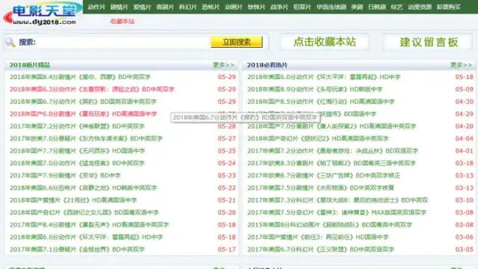The width and height of the screenshot is (478, 269).
Task: Open 《21克拉》 HD高清国语中字 link
Action: pyautogui.click(x=73, y=200)
